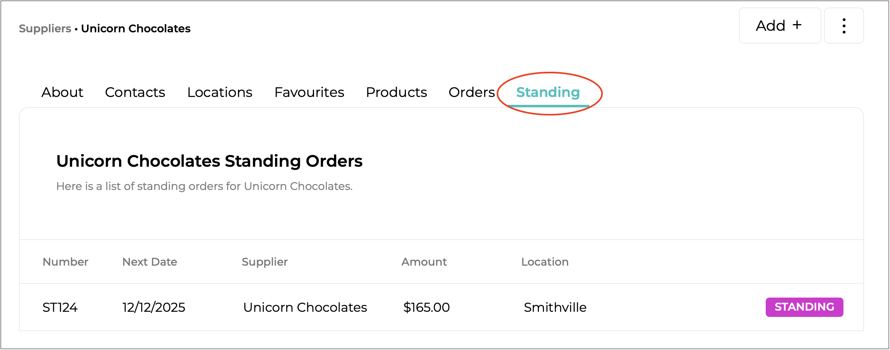Sort by the Next Date column header
This screenshot has width=890, height=350.
(150, 262)
